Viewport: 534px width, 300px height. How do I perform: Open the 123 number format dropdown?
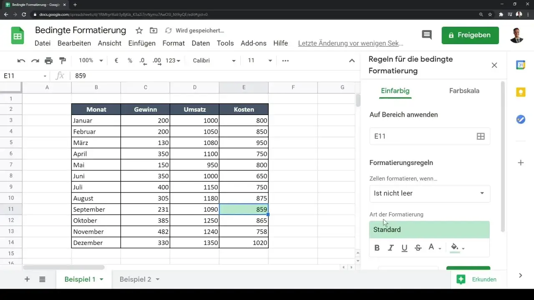point(173,60)
